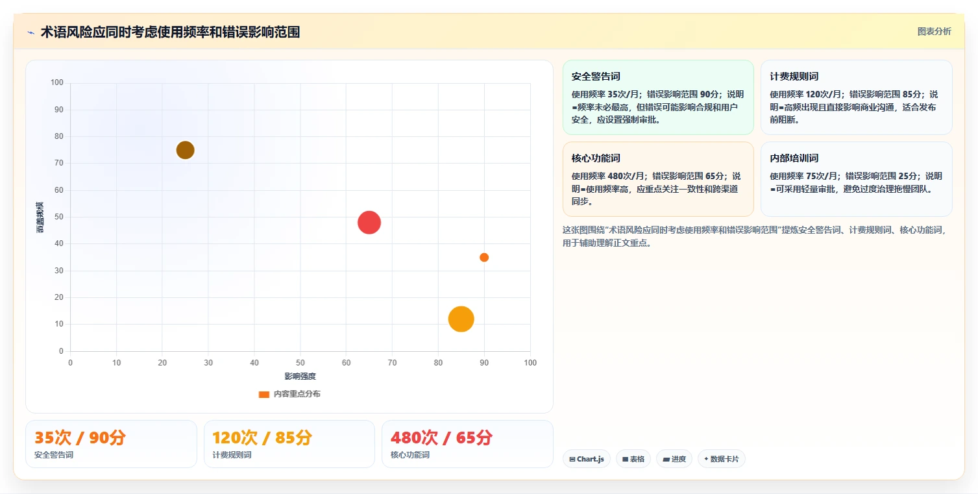This screenshot has height=494, width=978.
Task: Click the 计费规则词 label under 120次 / 85分
Action: (x=232, y=455)
